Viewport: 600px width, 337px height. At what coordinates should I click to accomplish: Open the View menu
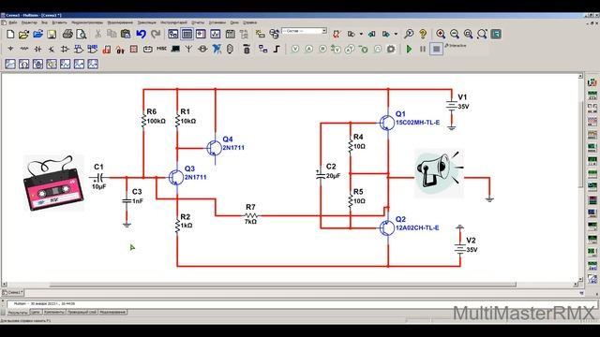[44, 22]
